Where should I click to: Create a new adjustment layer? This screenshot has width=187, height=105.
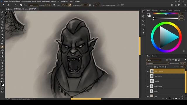[173, 99]
